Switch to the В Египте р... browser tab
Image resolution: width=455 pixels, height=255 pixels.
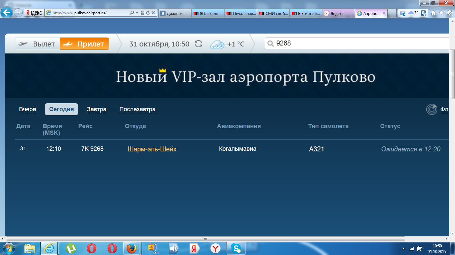pos(306,13)
